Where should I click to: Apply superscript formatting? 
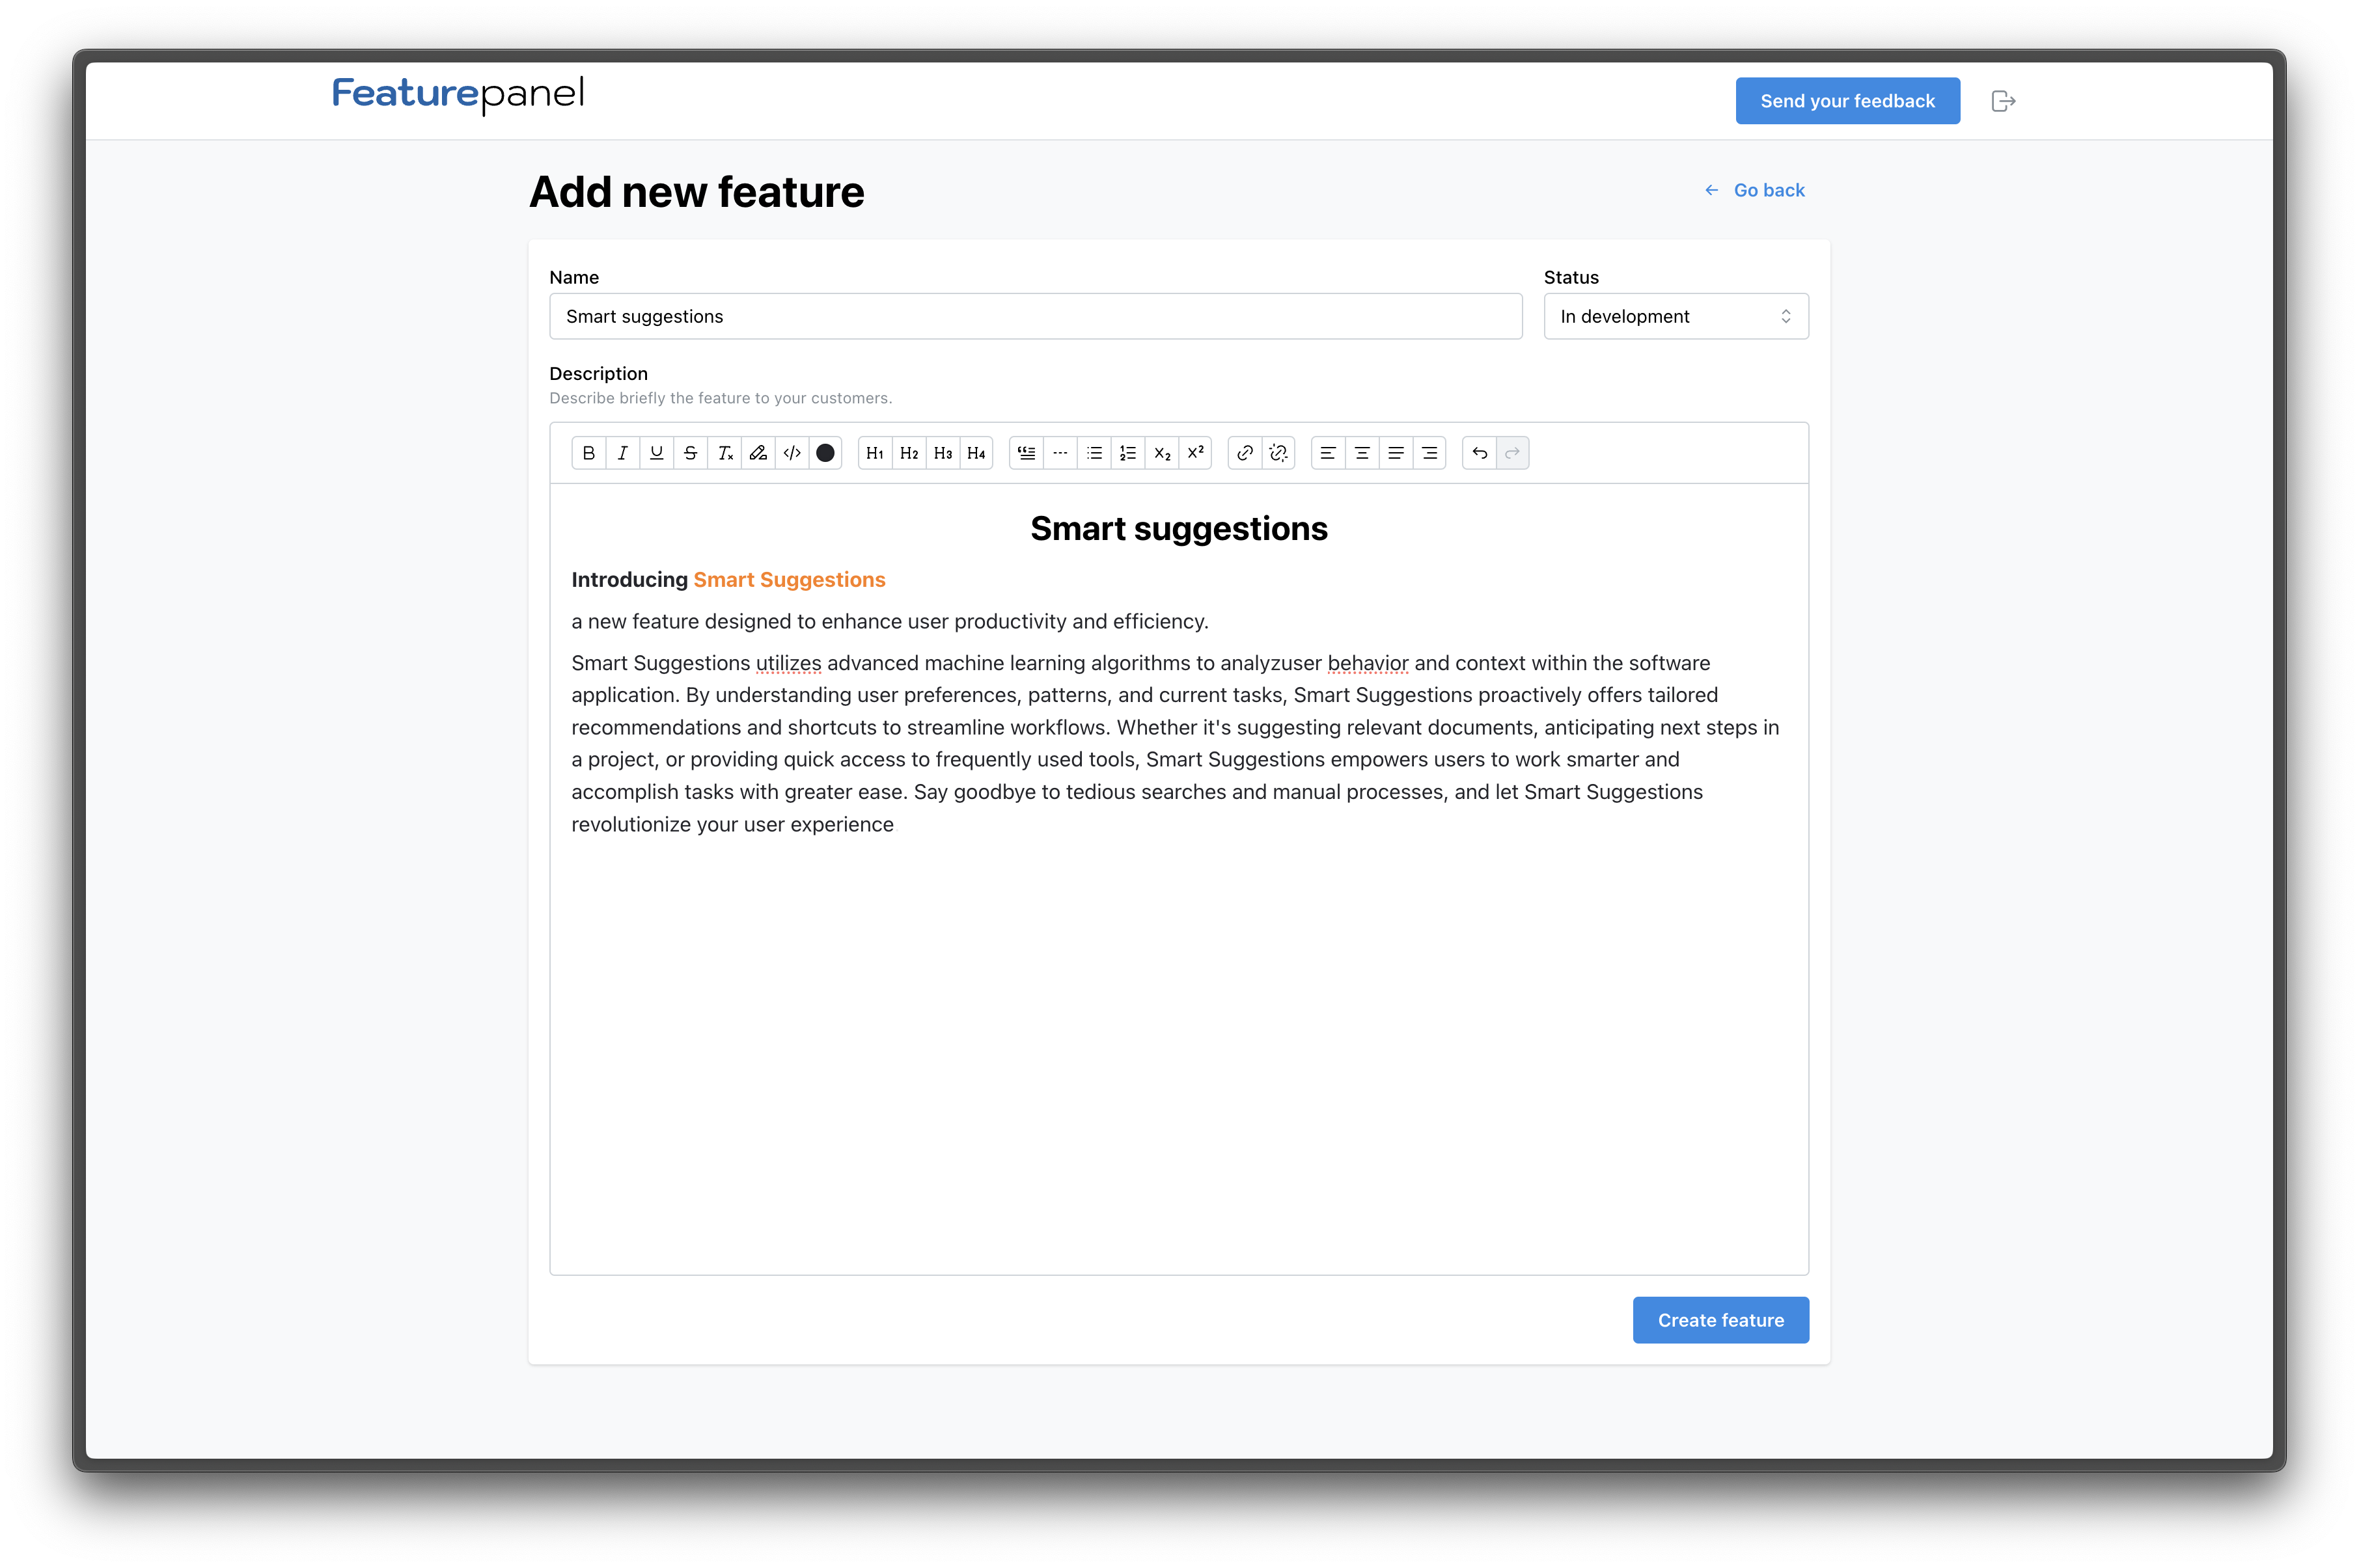[x=1196, y=453]
